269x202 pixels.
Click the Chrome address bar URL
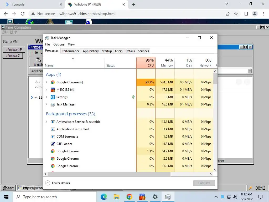87,14
